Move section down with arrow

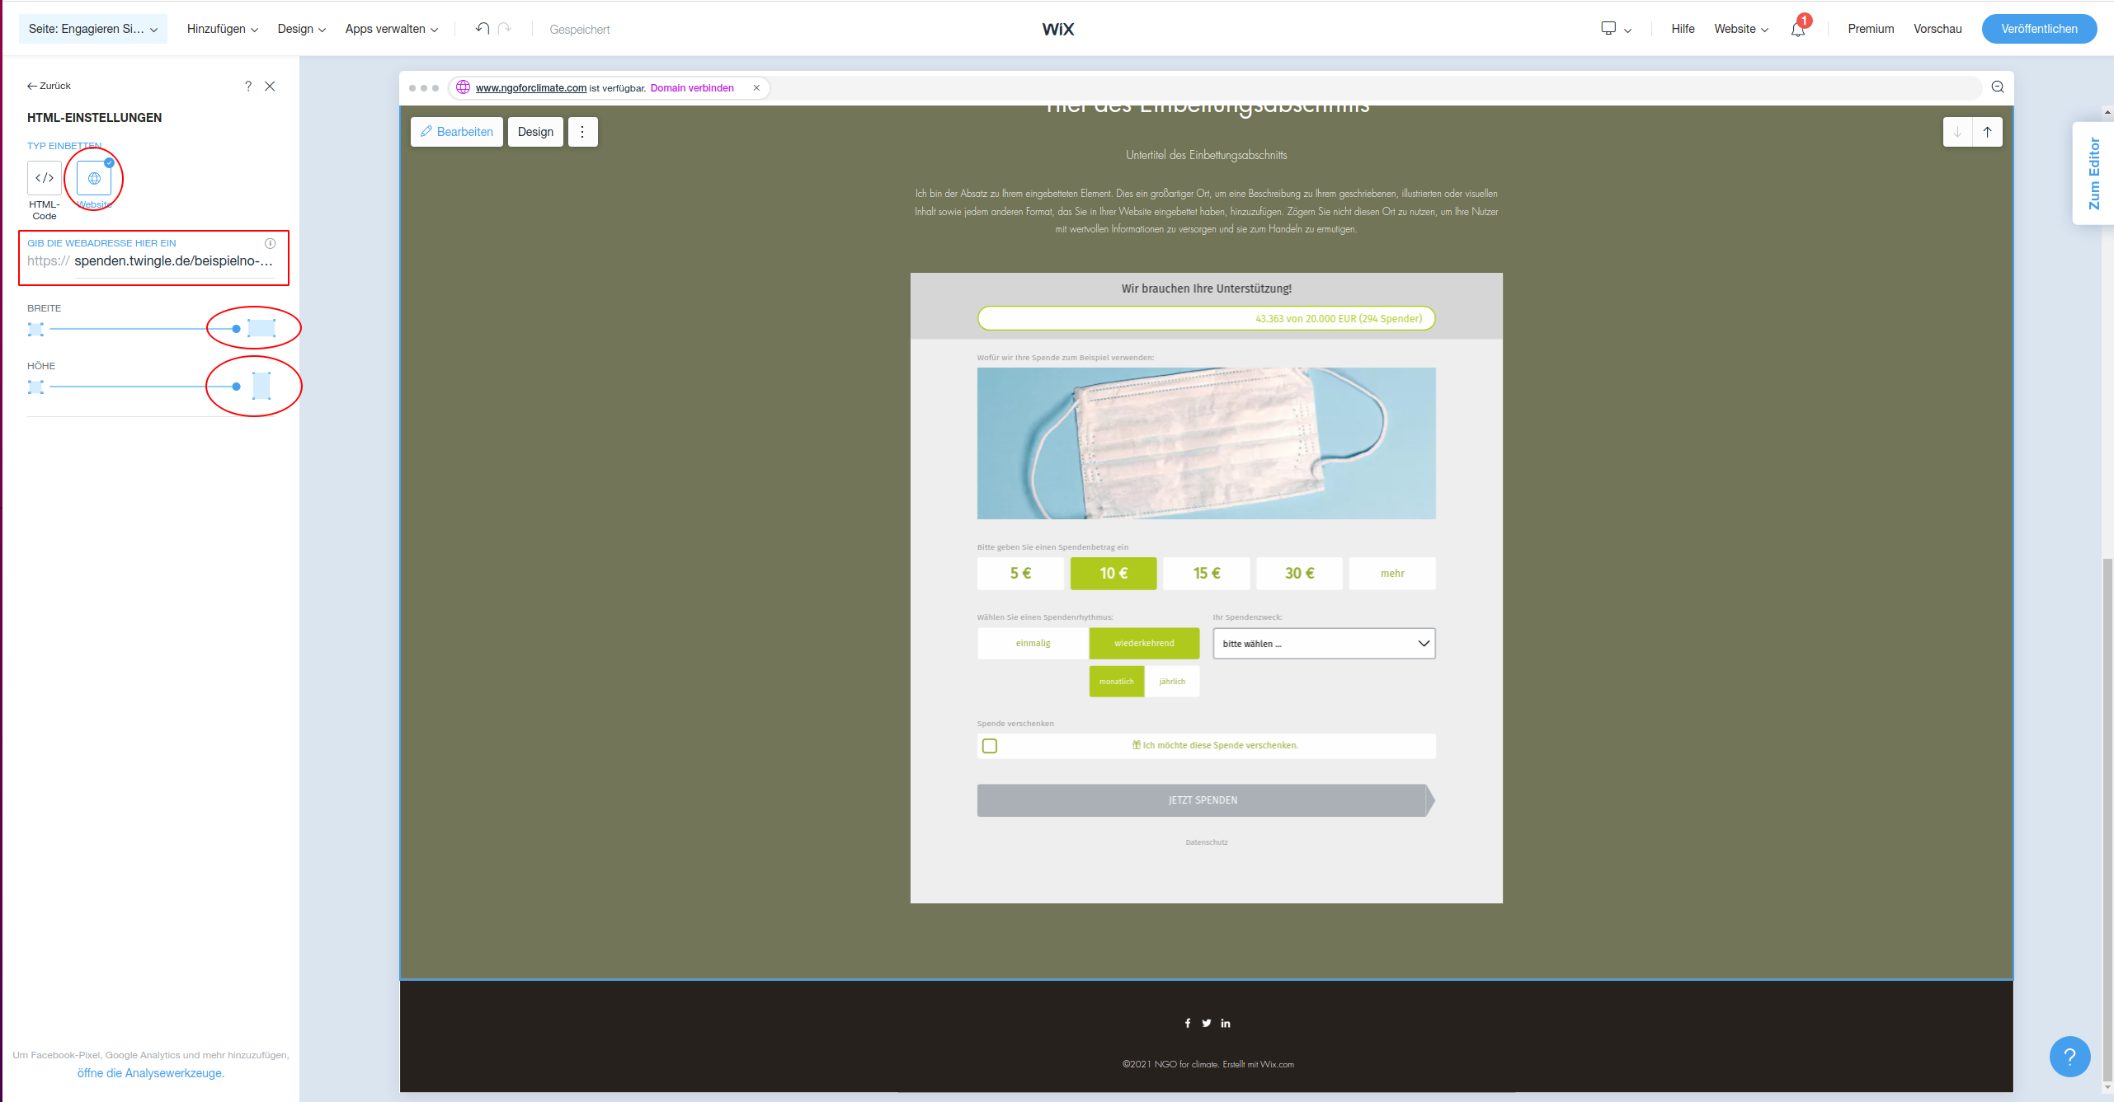click(x=1957, y=132)
